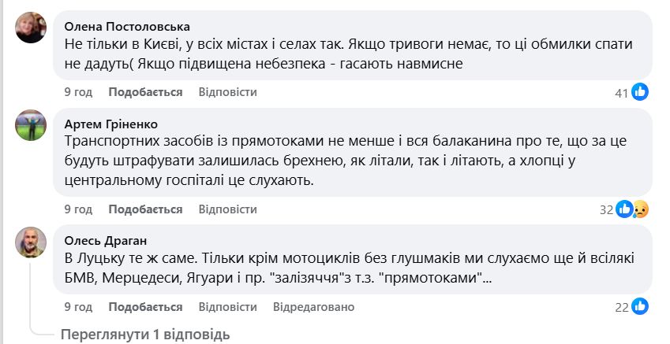Expand replies with Переглянути 1 відповідь
This screenshot has height=344, width=670.
pos(145,335)
